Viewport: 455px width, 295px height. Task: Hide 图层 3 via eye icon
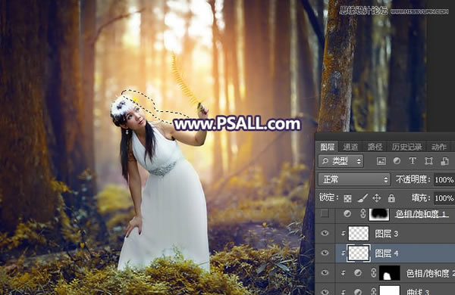325,233
